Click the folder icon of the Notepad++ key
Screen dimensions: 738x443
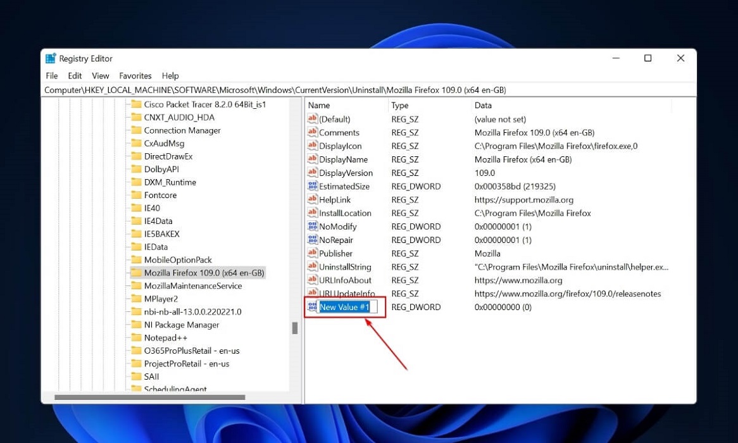[x=137, y=337]
